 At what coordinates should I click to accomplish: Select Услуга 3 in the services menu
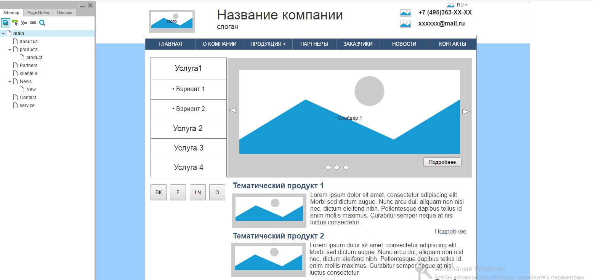click(189, 148)
